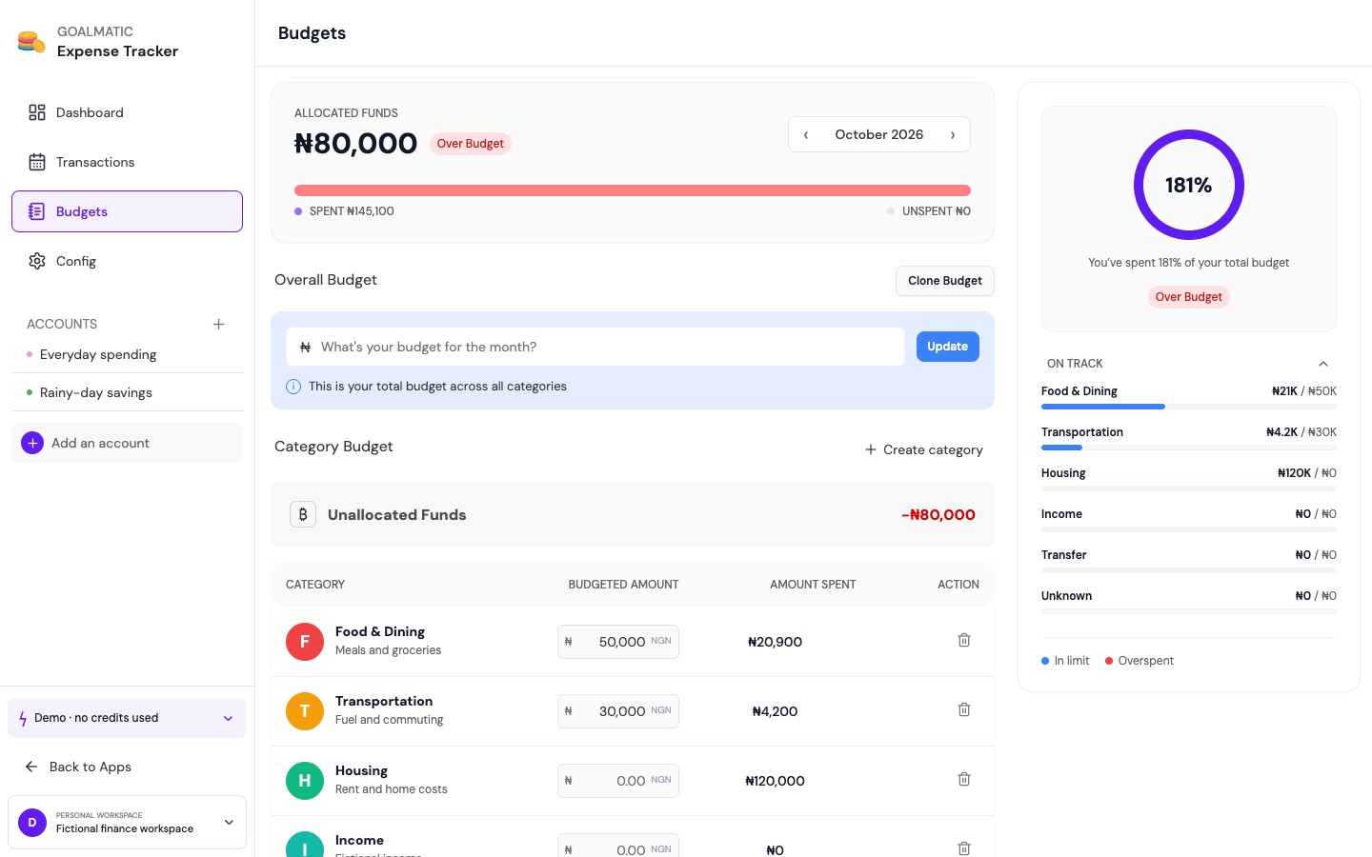Click the Unallocated Funds bitcoin-style icon
The image size is (1372, 857).
click(303, 514)
